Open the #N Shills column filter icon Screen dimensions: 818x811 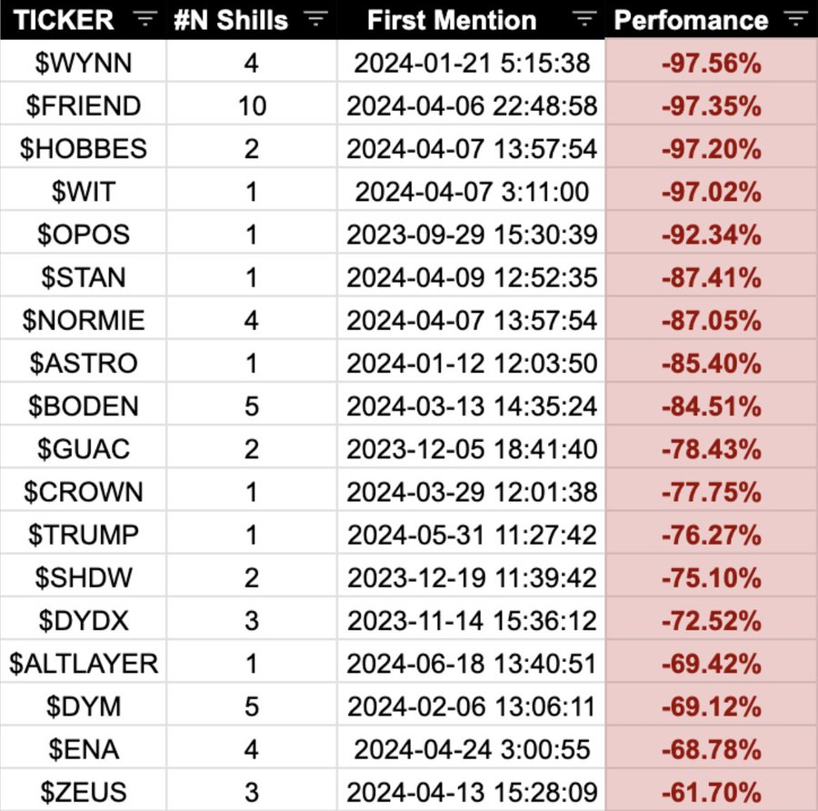pos(314,19)
